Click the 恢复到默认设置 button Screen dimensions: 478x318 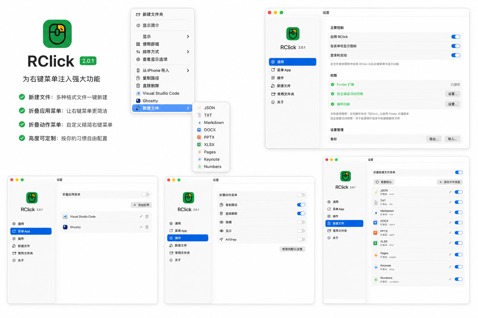(292, 249)
